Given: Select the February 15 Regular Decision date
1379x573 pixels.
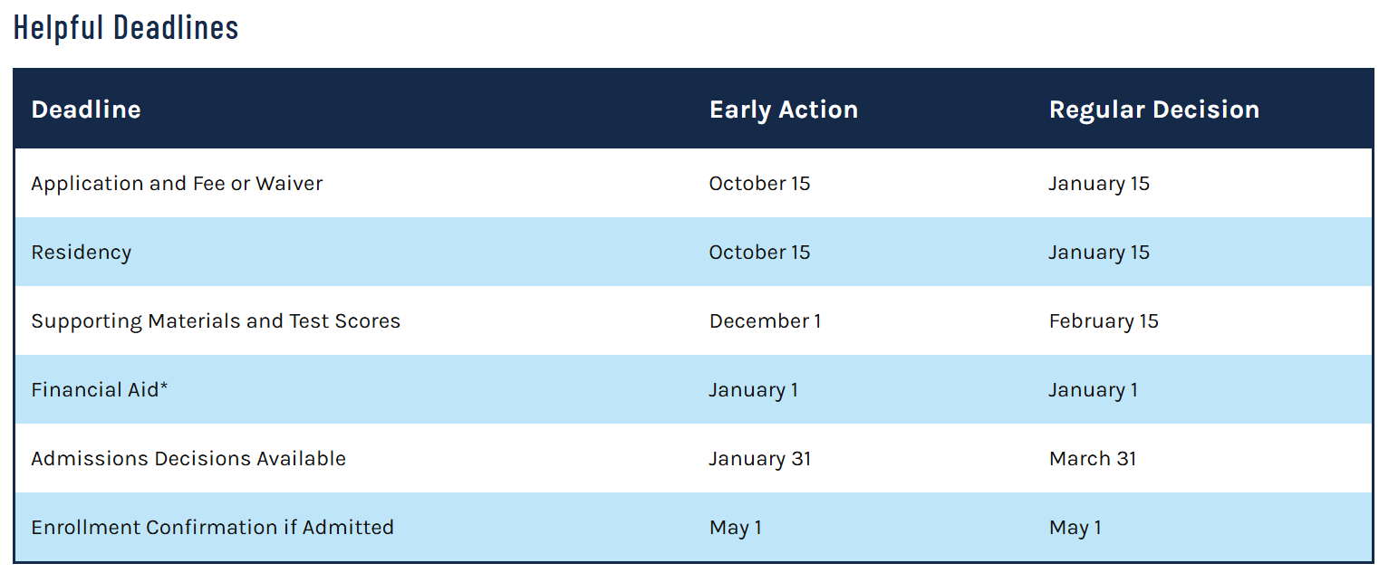Looking at the screenshot, I should (1104, 321).
